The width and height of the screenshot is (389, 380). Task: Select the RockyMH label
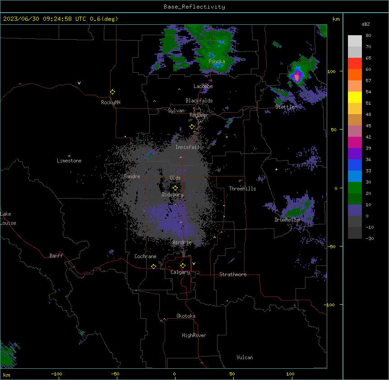pos(111,102)
